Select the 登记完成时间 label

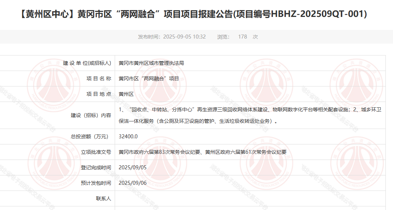point(96,167)
